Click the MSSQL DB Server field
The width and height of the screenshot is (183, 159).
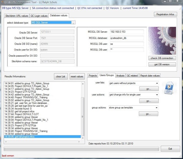coord(127,32)
